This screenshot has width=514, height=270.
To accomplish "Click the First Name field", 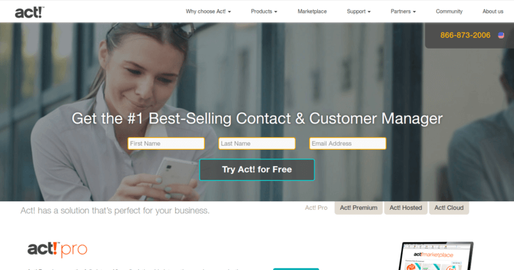I will tap(166, 143).
